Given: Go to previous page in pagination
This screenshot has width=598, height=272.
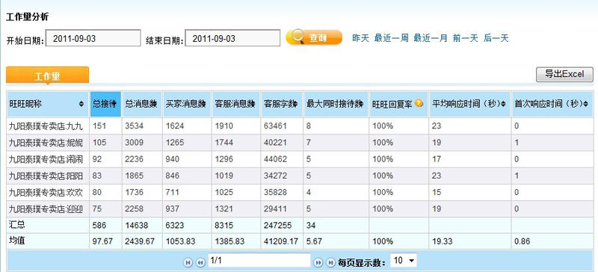Looking at the screenshot, I should (200, 262).
